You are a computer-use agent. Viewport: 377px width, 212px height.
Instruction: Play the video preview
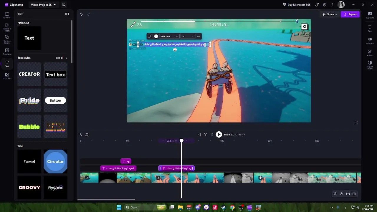pos(219,135)
